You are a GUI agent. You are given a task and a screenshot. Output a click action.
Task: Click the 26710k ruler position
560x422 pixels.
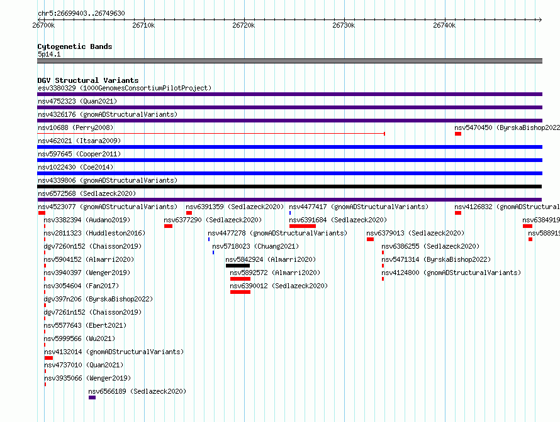click(x=144, y=25)
